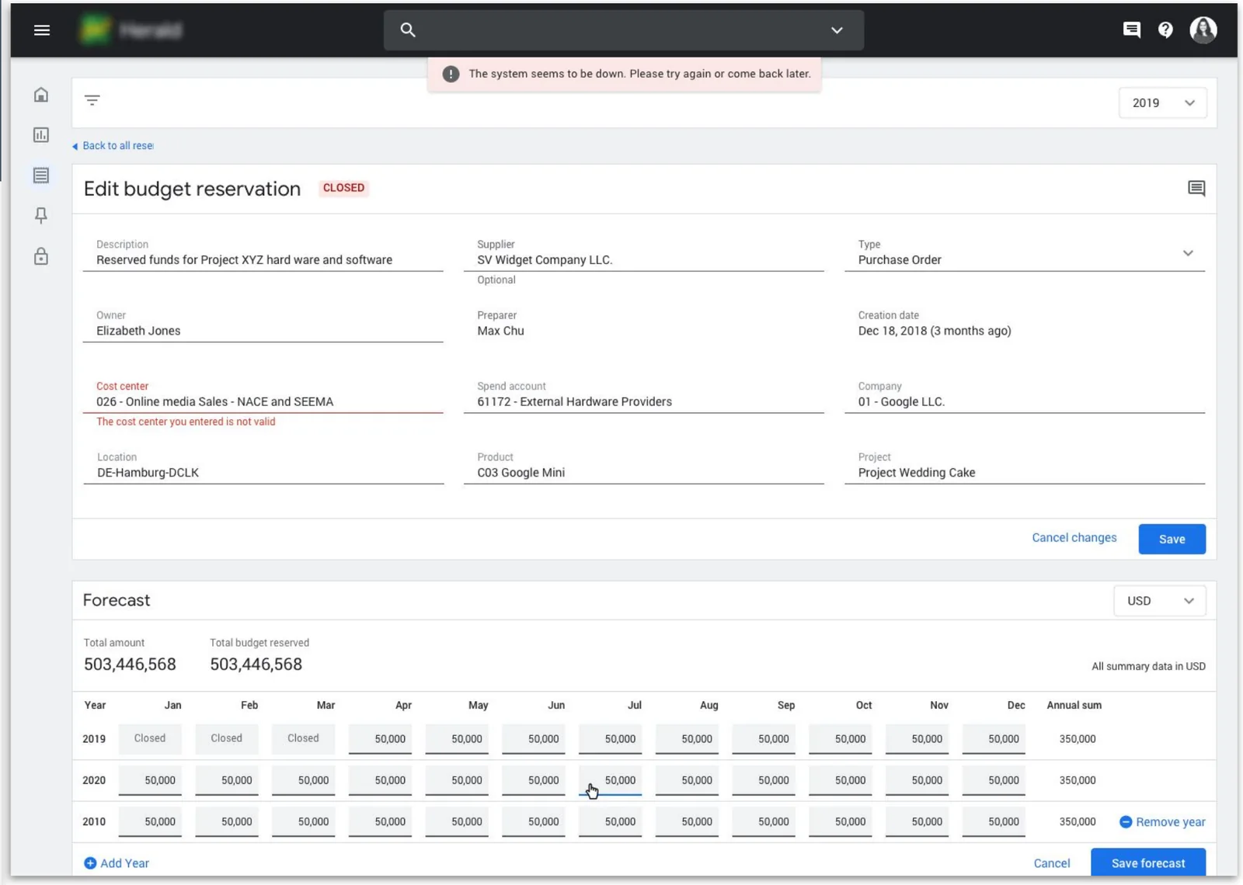
Task: Edit the Description field
Action: pos(263,253)
